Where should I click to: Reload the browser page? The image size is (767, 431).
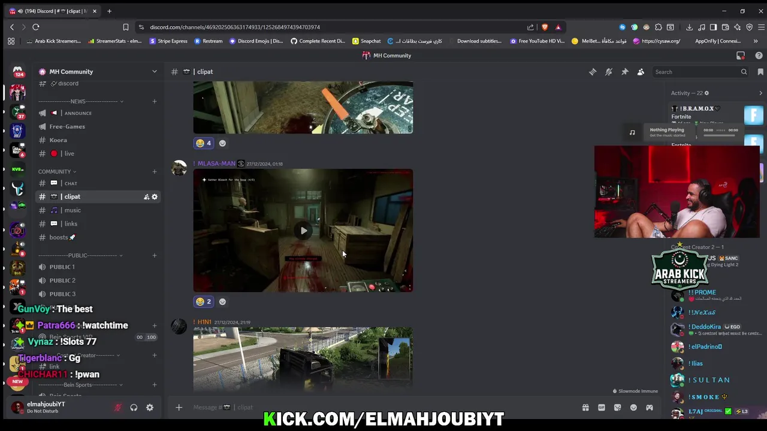[x=36, y=27]
